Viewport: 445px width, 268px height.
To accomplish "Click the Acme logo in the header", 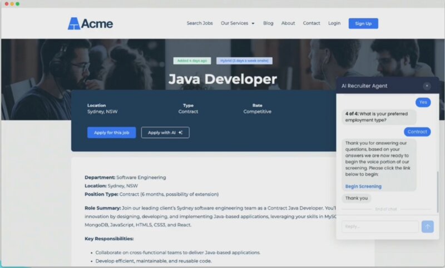I will [90, 23].
